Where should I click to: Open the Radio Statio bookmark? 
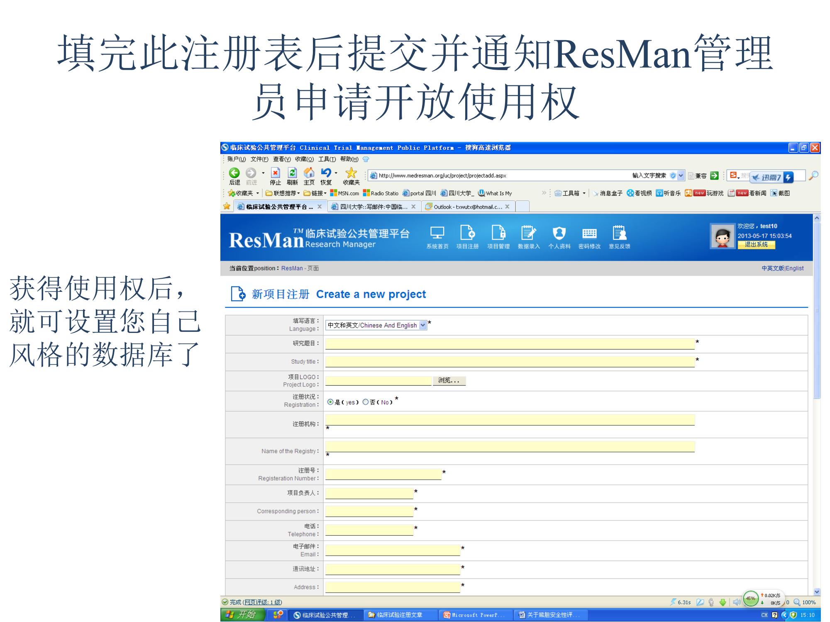pos(381,193)
